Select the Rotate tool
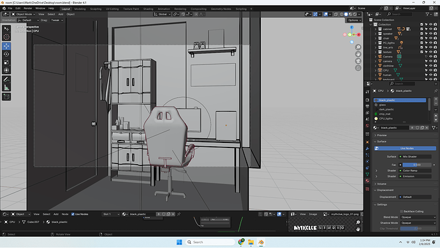 pos(6,54)
